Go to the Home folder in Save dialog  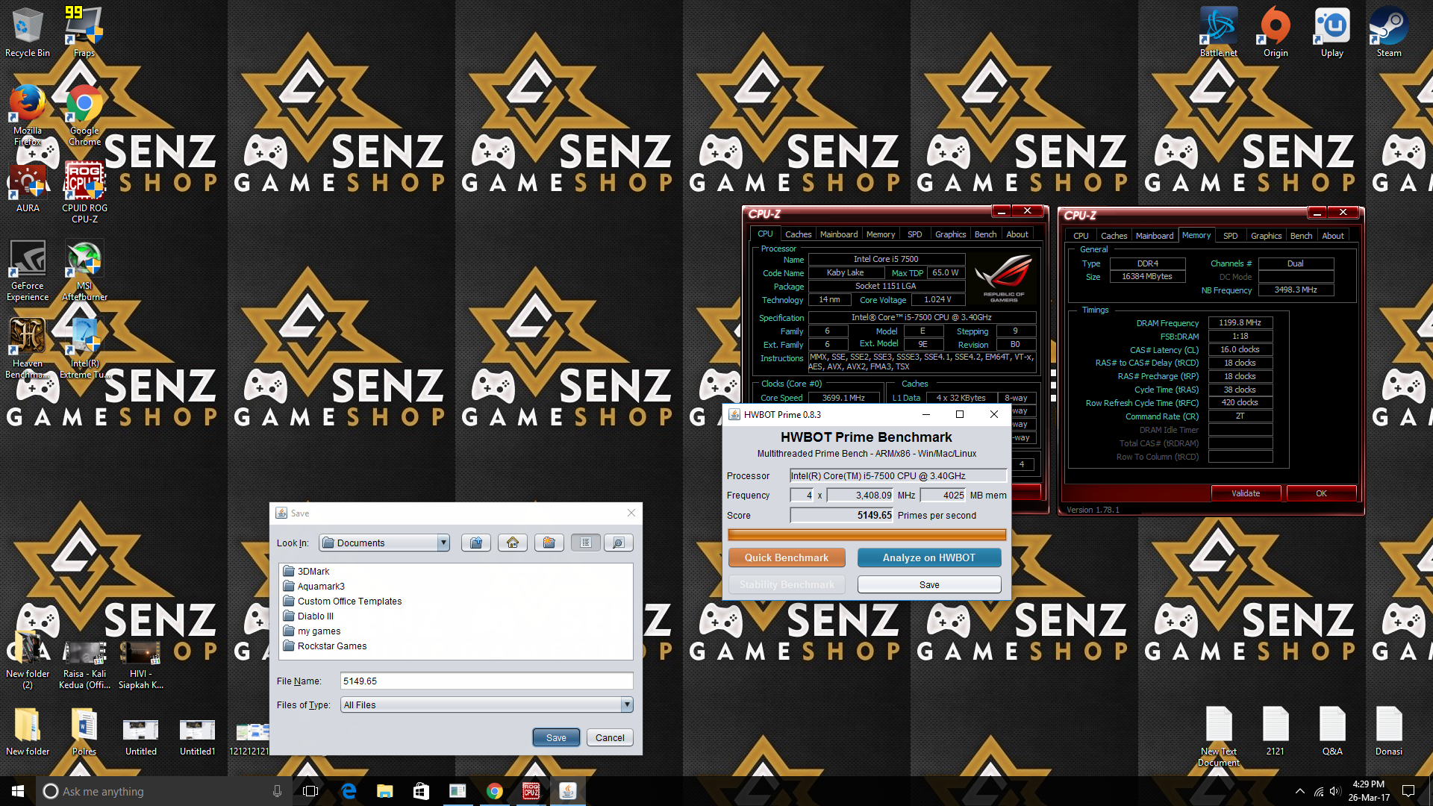pos(513,543)
